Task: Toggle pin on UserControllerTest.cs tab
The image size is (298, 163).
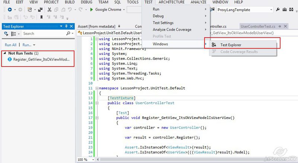Action: tap(280, 26)
